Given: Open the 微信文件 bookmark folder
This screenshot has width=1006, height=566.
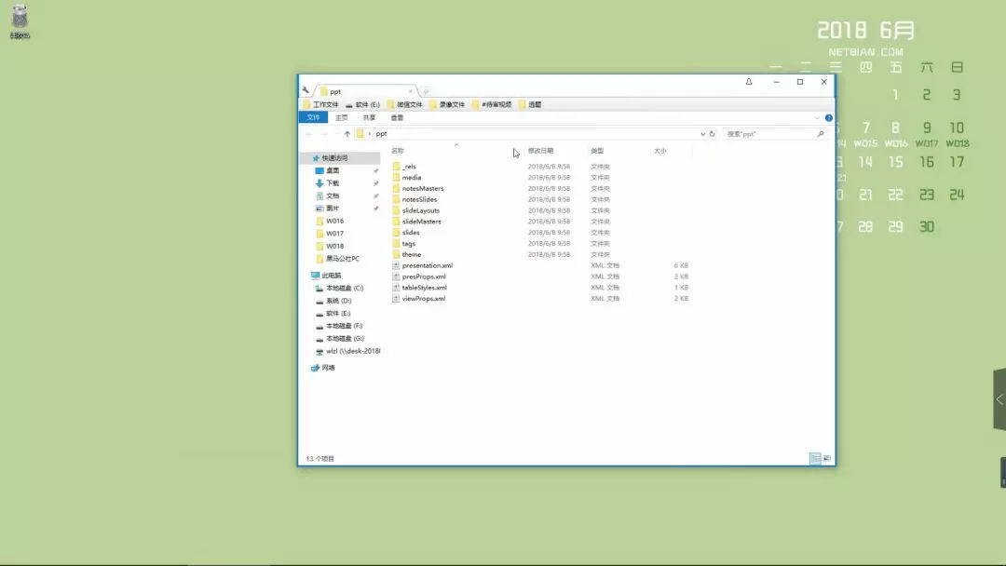Looking at the screenshot, I should click(x=405, y=104).
